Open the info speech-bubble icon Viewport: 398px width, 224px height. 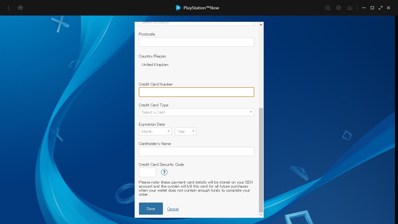point(327,8)
